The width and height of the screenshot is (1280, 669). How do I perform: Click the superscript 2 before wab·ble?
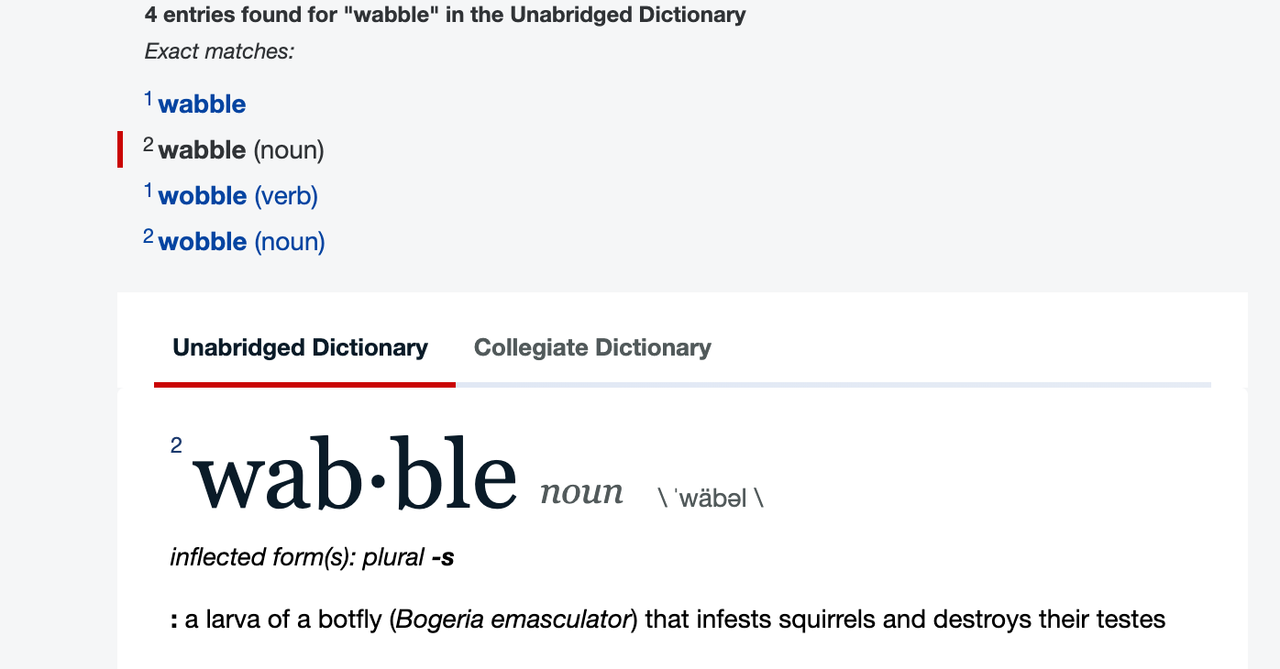[175, 446]
